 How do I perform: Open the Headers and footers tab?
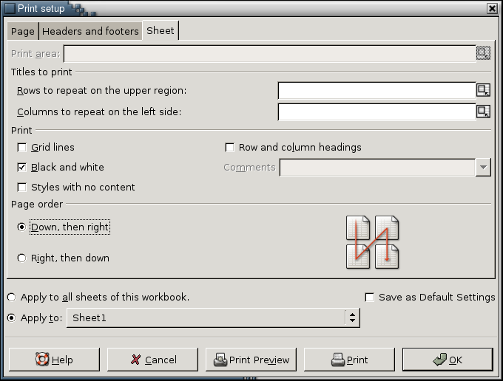point(90,31)
